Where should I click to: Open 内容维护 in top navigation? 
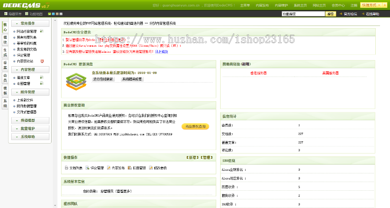pyautogui.click(x=281, y=6)
